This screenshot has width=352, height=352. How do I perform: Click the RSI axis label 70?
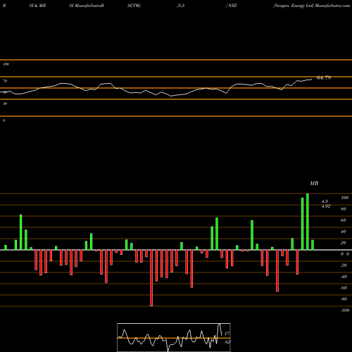[5, 81]
